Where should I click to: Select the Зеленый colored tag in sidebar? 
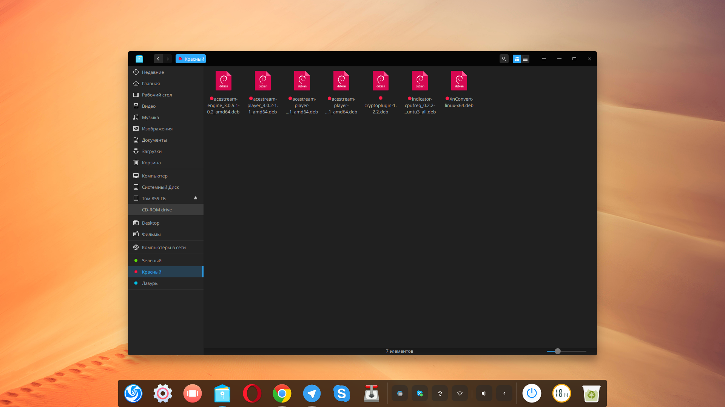click(x=151, y=260)
